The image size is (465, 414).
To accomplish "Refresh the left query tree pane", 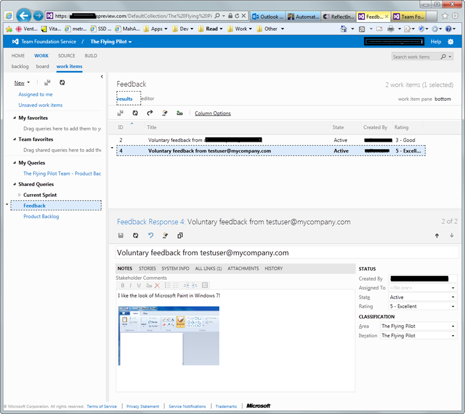I will click(x=62, y=82).
